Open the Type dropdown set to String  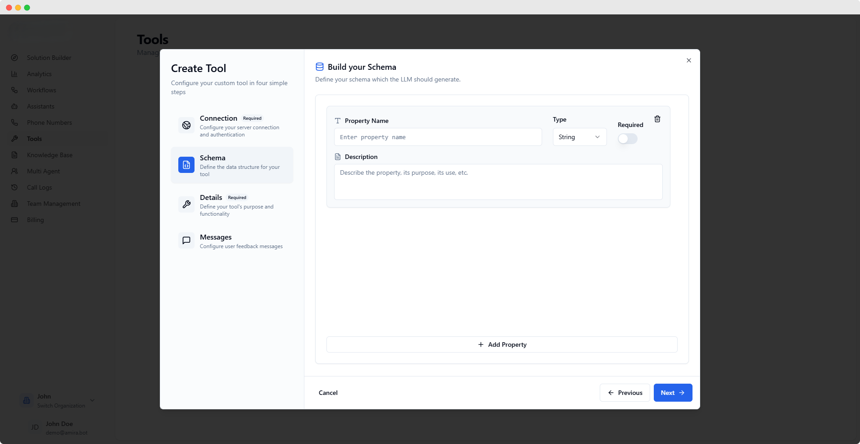point(579,137)
